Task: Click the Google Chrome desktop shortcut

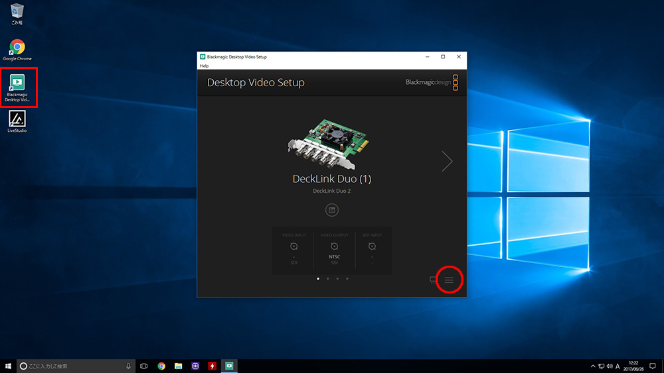Action: (x=17, y=50)
